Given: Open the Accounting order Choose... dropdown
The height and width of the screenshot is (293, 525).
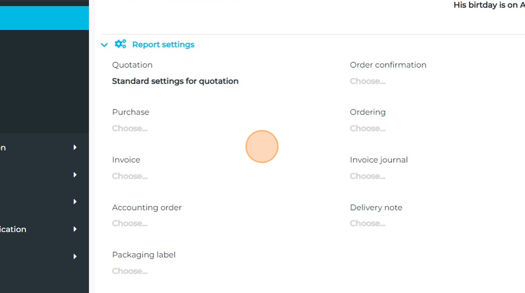Looking at the screenshot, I should [x=130, y=224].
